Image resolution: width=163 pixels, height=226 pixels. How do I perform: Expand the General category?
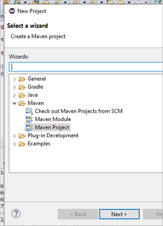14,79
